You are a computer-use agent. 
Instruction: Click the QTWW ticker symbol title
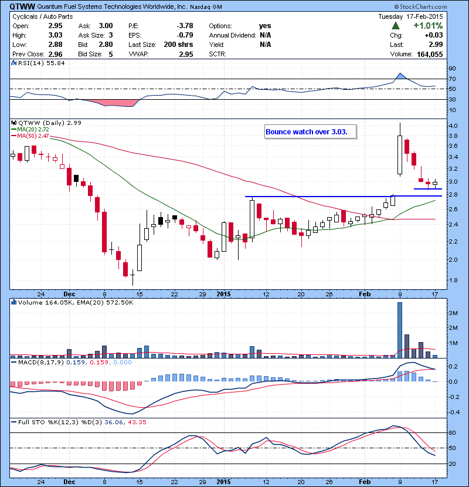coord(22,6)
